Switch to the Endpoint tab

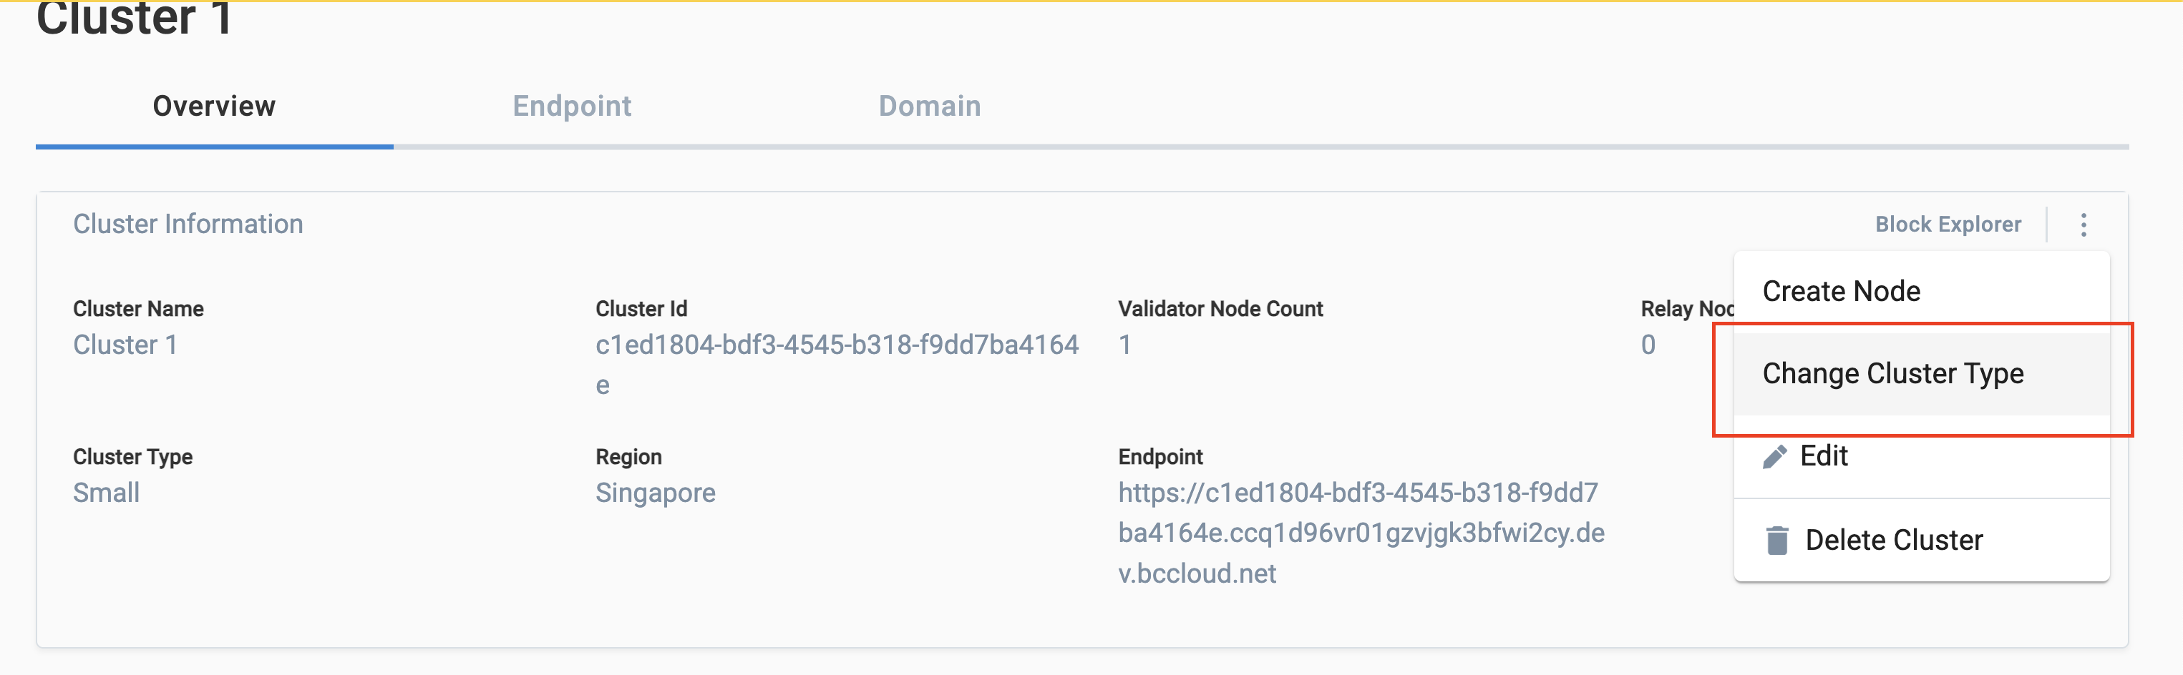(x=572, y=106)
